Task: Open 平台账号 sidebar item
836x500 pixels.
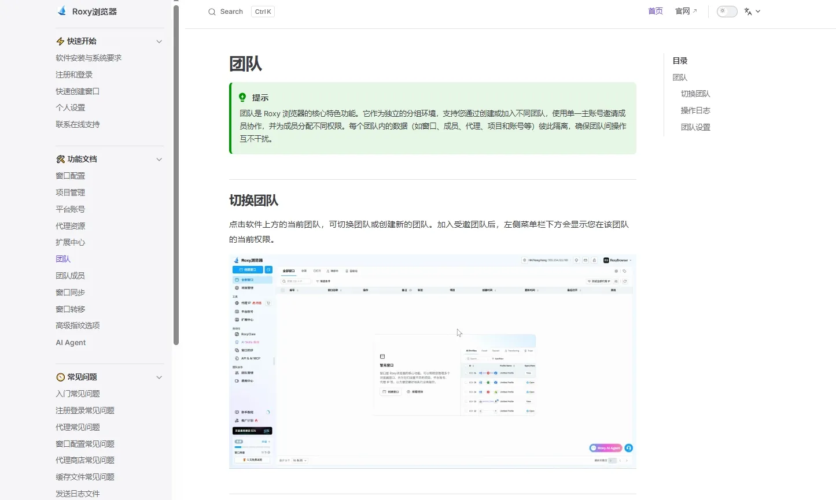Action: point(71,209)
